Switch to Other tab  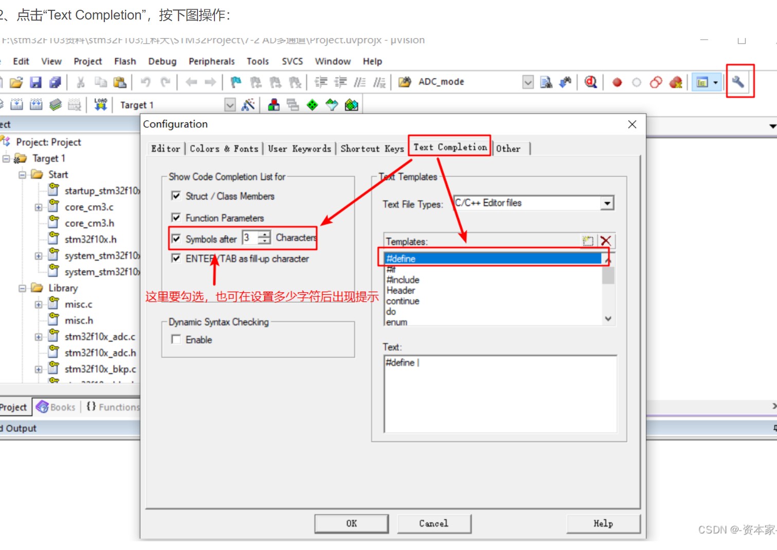(x=508, y=149)
